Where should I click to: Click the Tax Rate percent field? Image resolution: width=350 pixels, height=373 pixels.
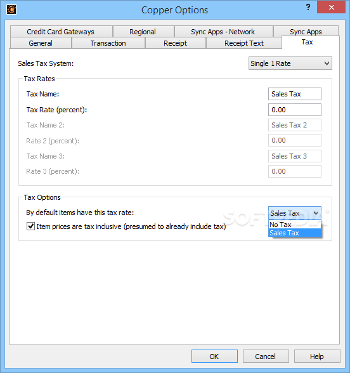pos(295,110)
